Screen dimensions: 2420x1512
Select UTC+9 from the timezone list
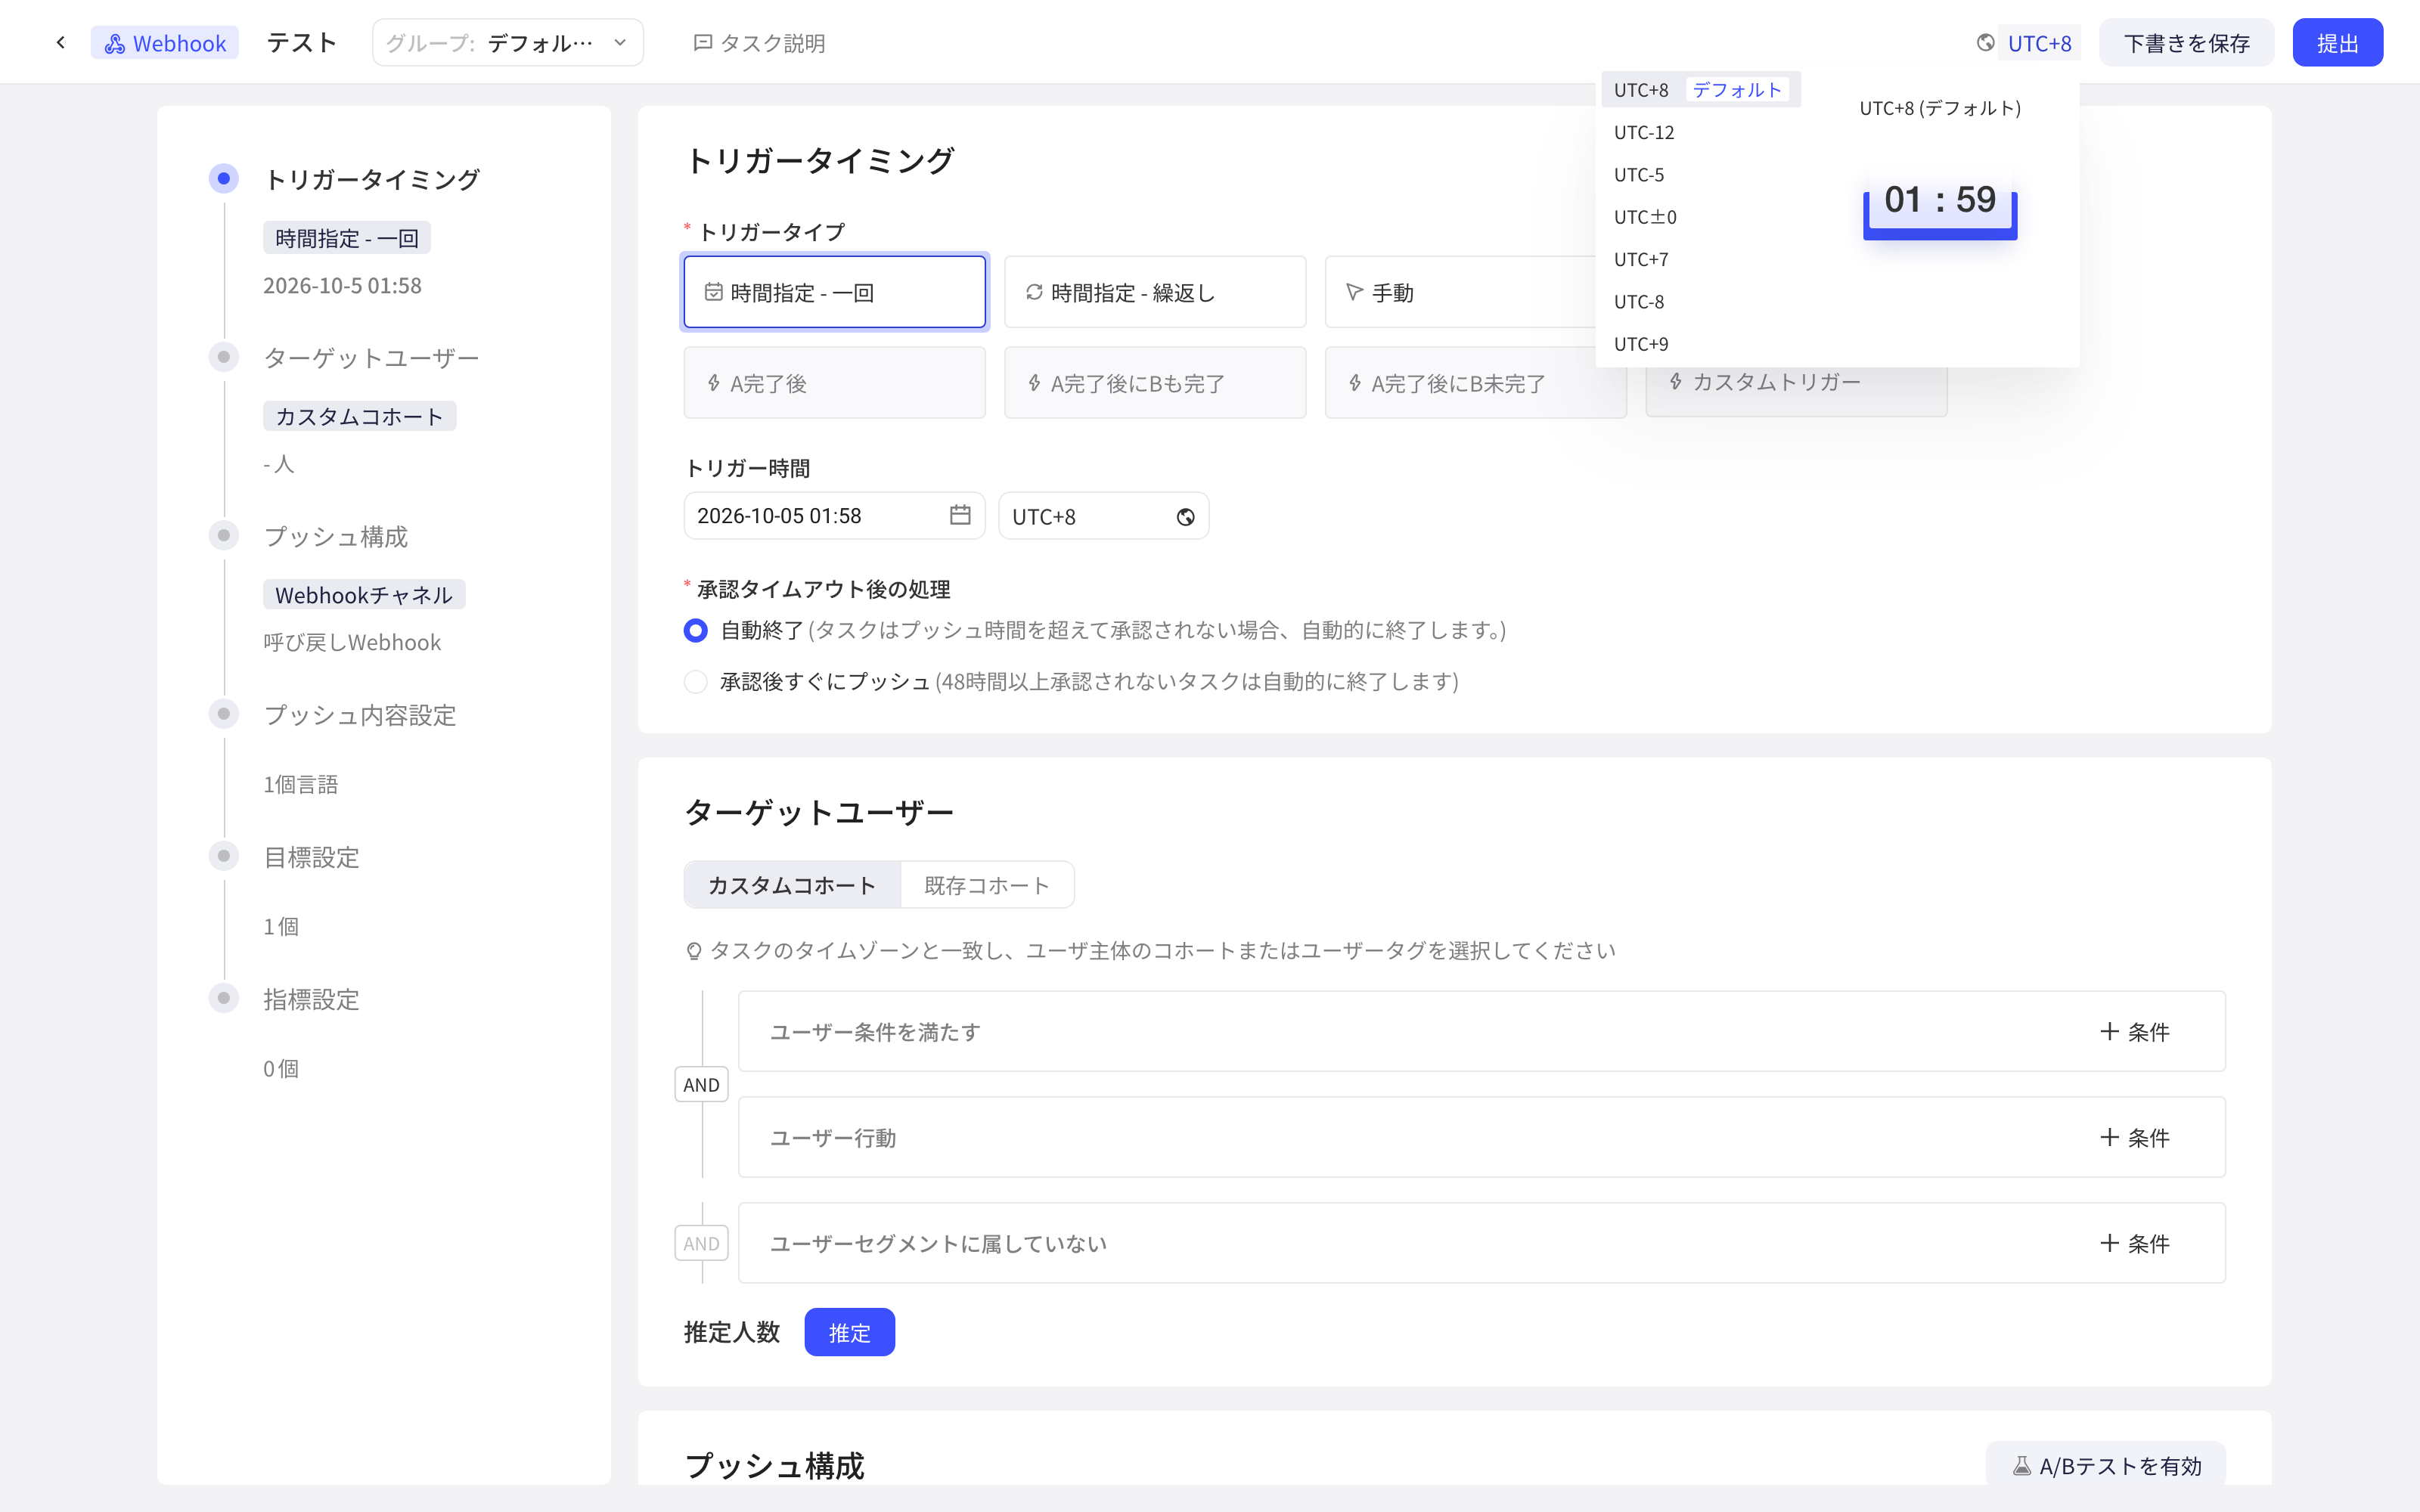click(1701, 344)
